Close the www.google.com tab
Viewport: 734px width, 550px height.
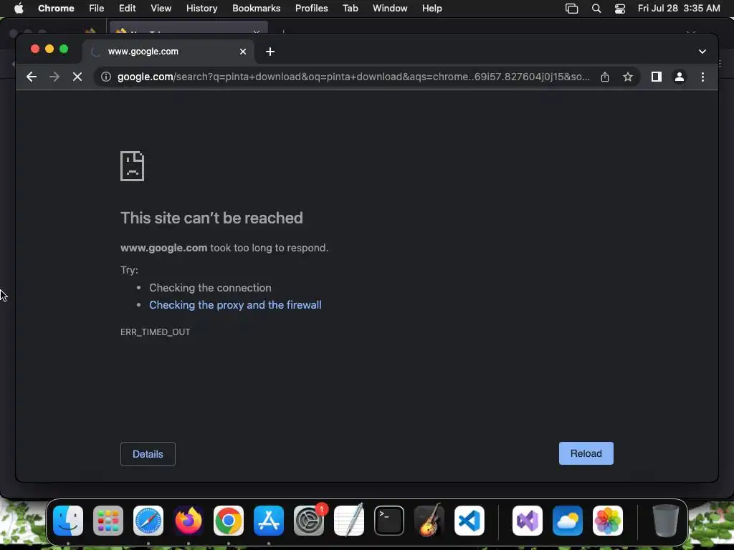click(242, 52)
